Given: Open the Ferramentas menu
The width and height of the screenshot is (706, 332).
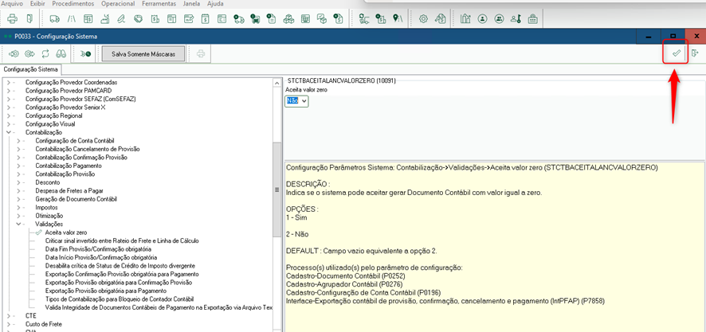Looking at the screenshot, I should (160, 4).
